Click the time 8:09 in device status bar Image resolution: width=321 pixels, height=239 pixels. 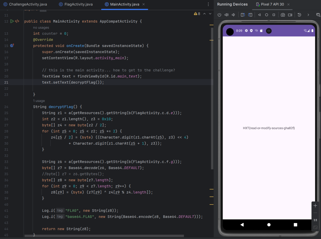tap(239, 31)
